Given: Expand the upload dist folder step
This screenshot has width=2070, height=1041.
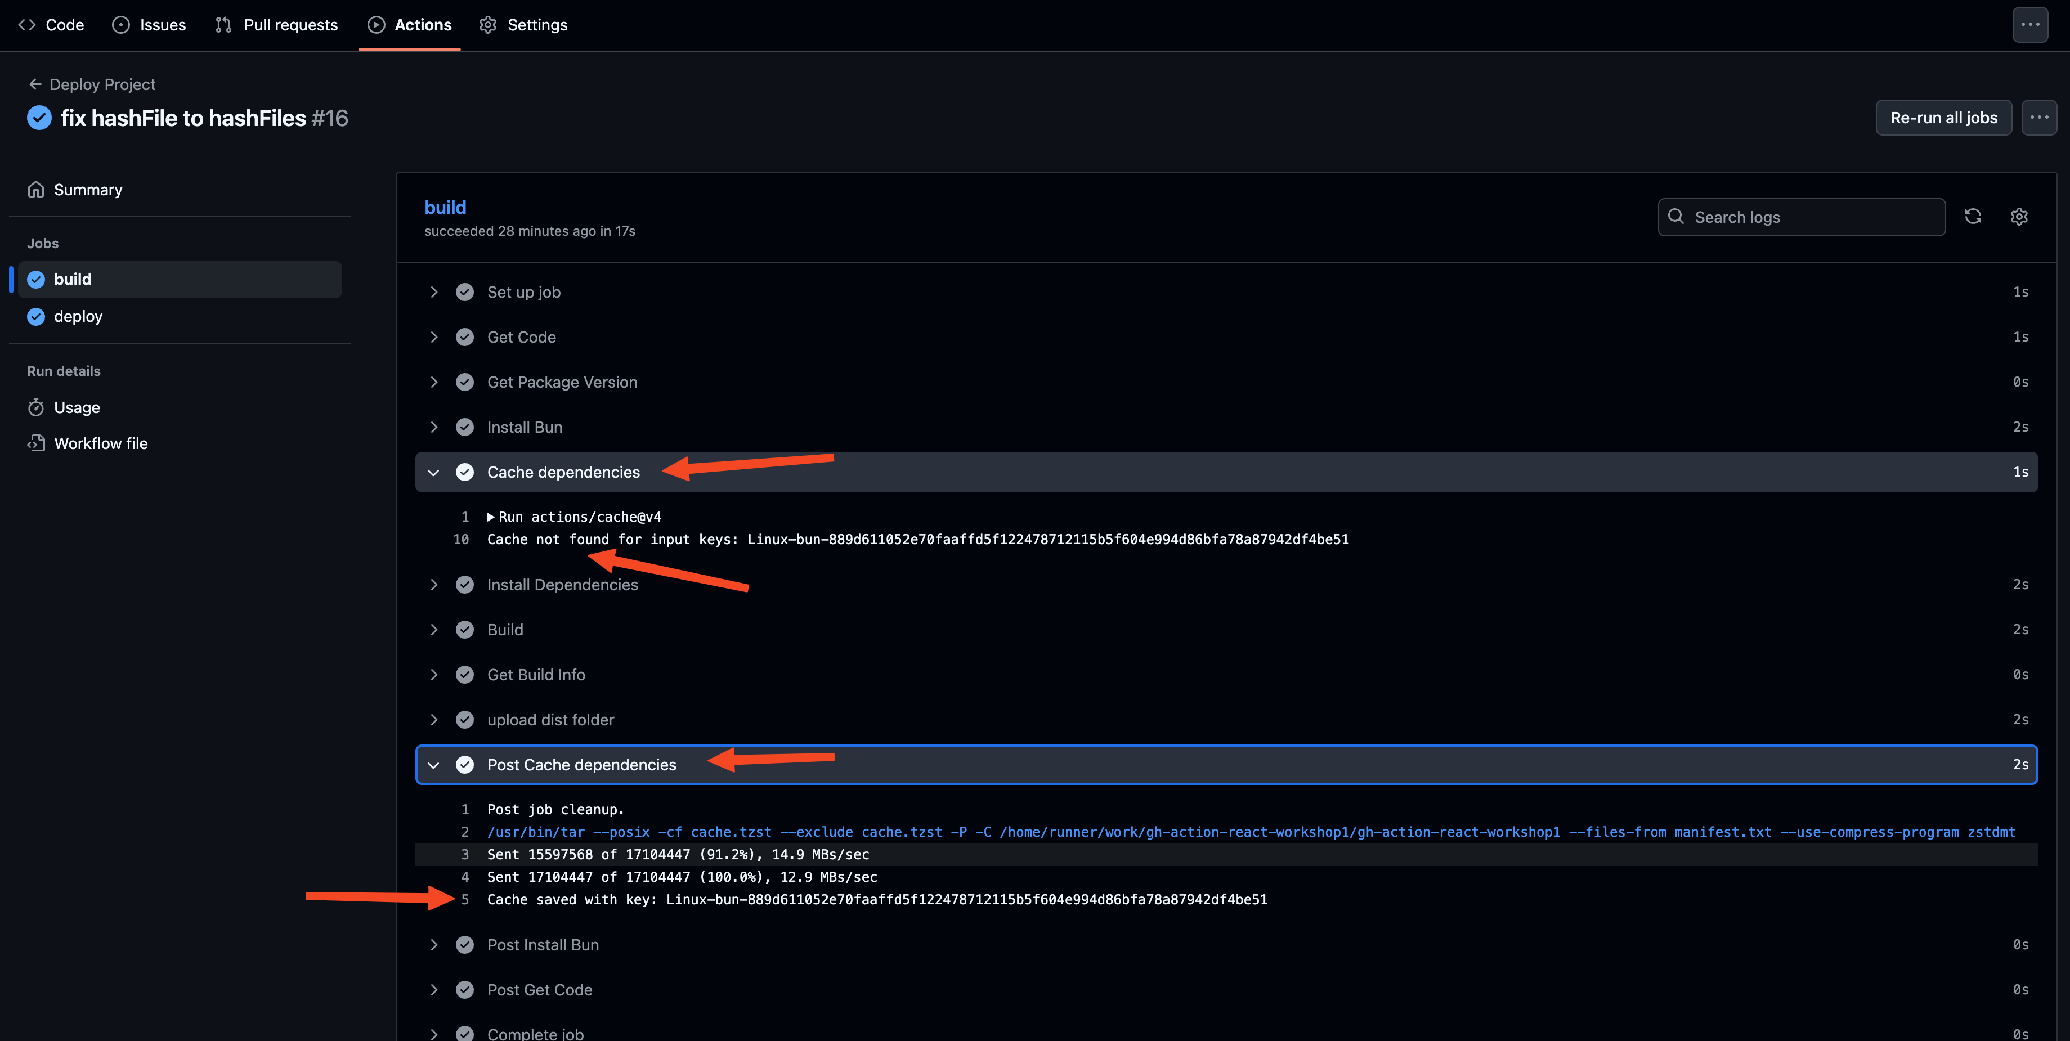Looking at the screenshot, I should tap(434, 720).
